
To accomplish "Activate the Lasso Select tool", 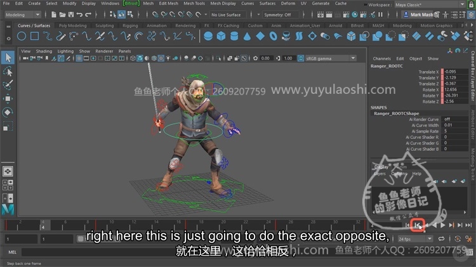I will click(8, 72).
